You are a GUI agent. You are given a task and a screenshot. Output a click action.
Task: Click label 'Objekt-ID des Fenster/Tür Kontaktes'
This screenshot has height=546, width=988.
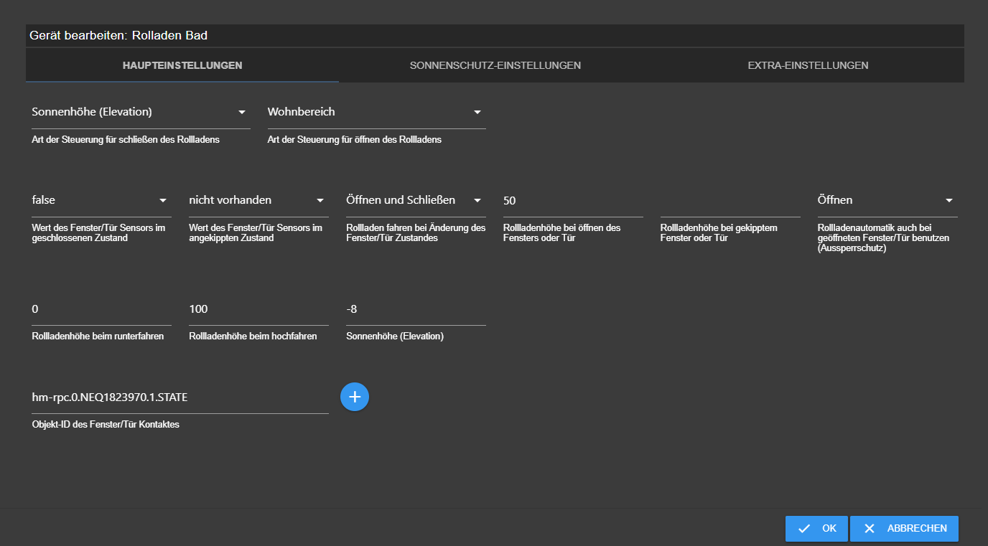click(x=106, y=425)
